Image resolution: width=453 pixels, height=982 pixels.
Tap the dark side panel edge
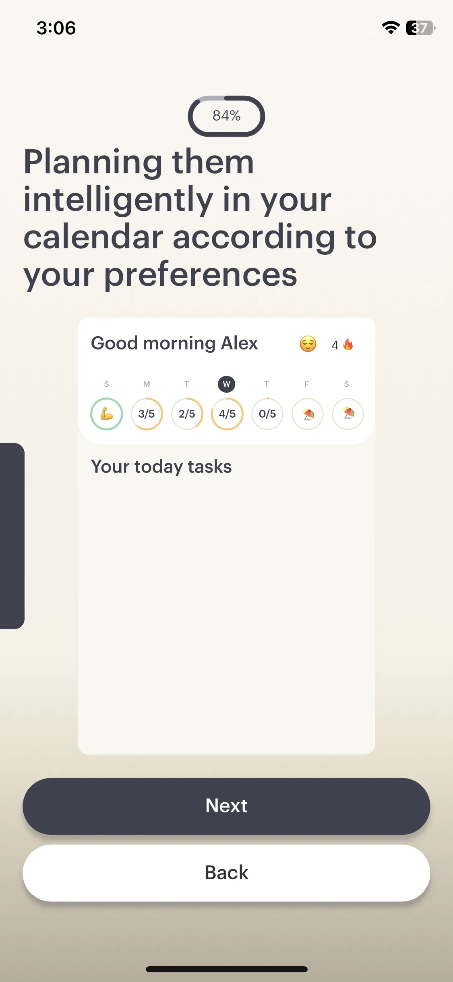point(12,536)
